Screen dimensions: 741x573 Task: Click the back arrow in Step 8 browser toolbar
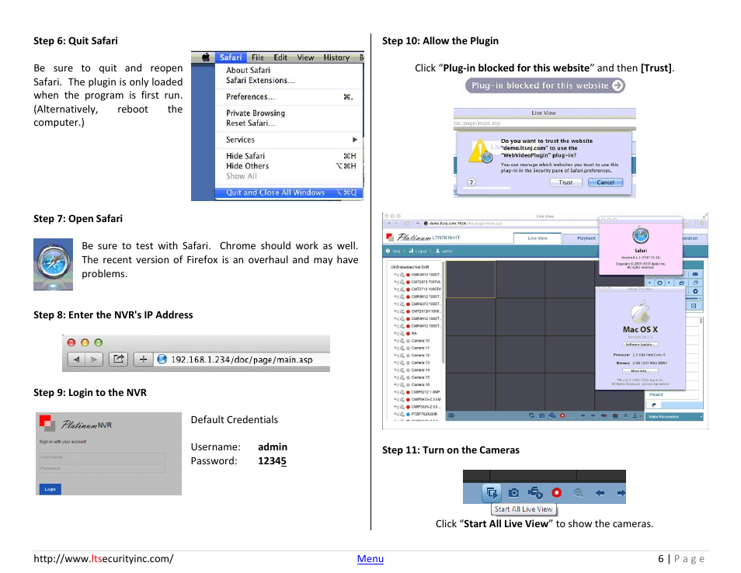(x=76, y=359)
